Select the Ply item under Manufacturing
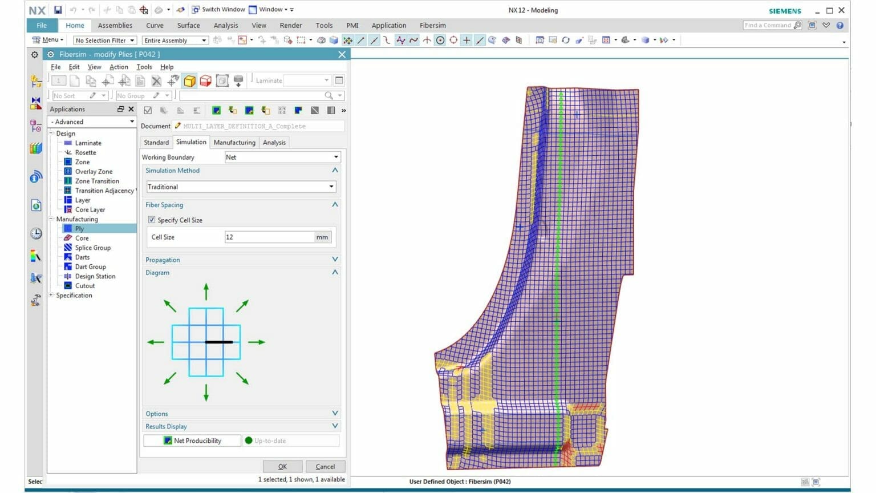 (x=79, y=228)
